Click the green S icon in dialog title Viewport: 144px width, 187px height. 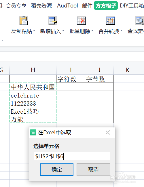point(33,132)
